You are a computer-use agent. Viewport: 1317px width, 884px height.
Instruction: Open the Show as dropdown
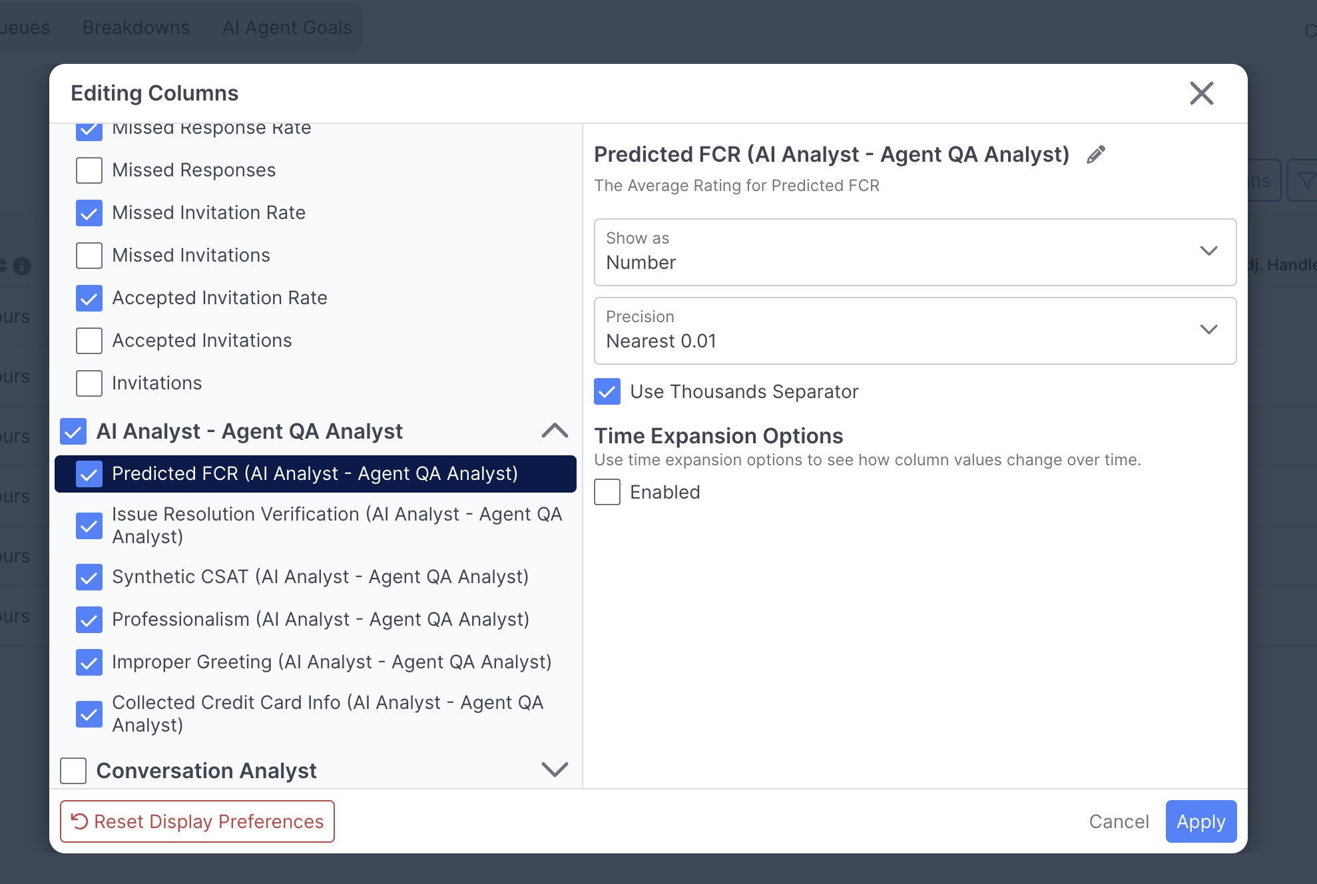tap(915, 252)
